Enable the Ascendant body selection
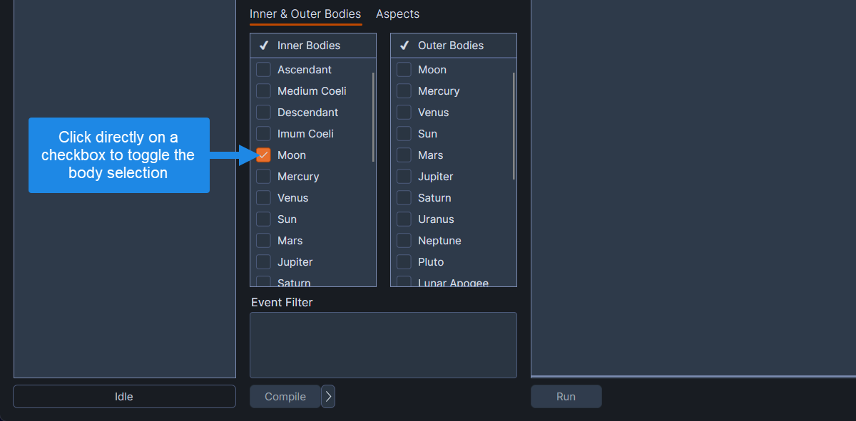The image size is (856, 421). (x=263, y=69)
